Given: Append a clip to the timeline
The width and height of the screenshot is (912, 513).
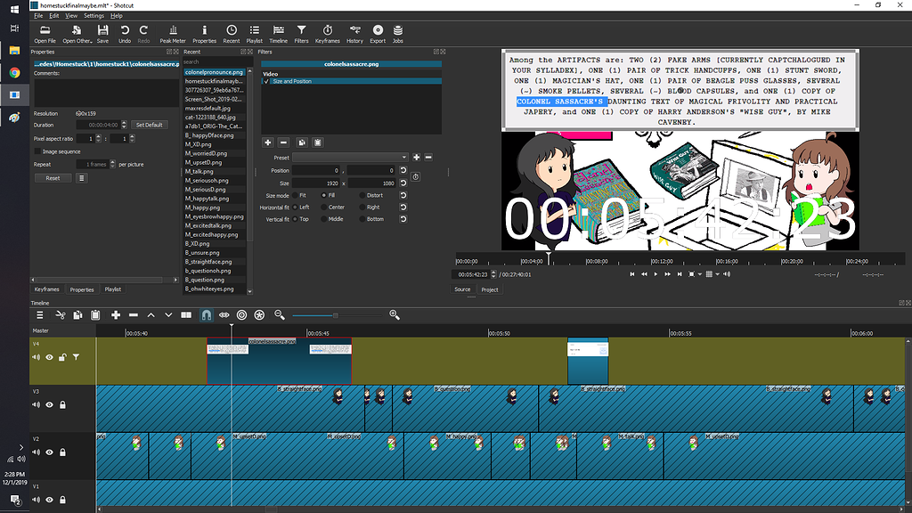Looking at the screenshot, I should coord(116,314).
